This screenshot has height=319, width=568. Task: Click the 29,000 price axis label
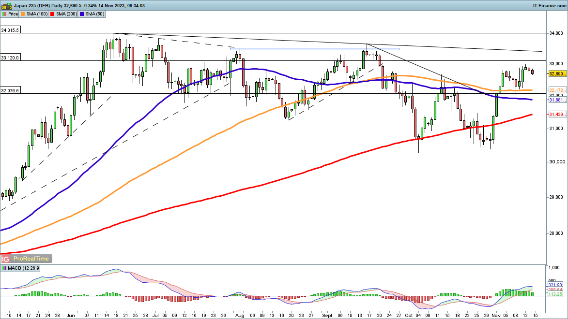(556, 198)
